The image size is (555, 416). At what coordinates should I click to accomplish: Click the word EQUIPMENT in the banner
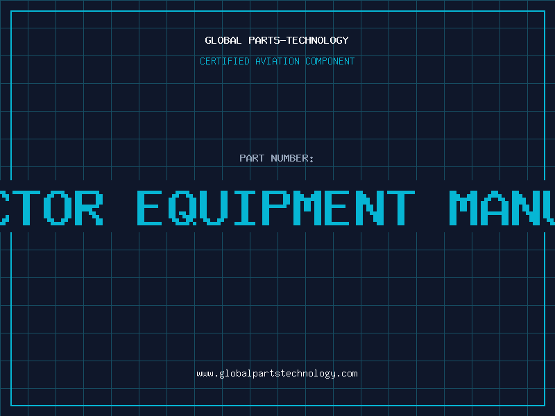click(275, 208)
